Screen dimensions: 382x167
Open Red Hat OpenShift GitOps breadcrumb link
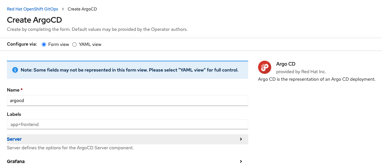click(33, 9)
